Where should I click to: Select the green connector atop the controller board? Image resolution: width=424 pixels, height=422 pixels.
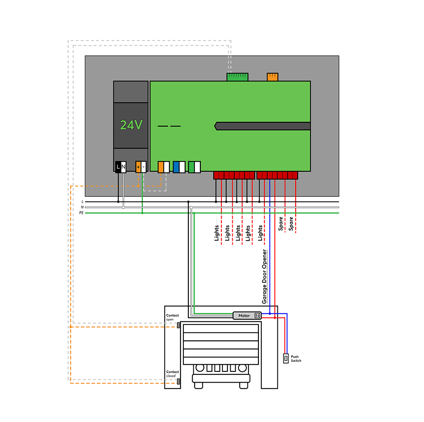237,76
